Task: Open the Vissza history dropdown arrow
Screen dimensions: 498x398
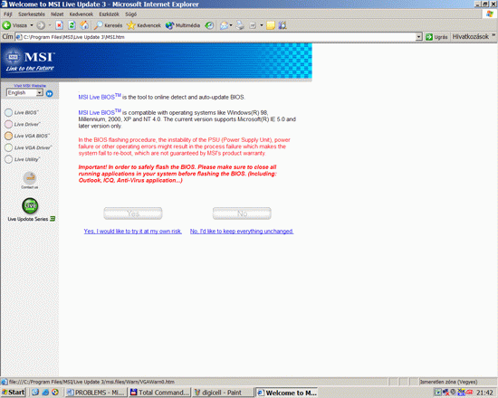Action: coord(32,25)
